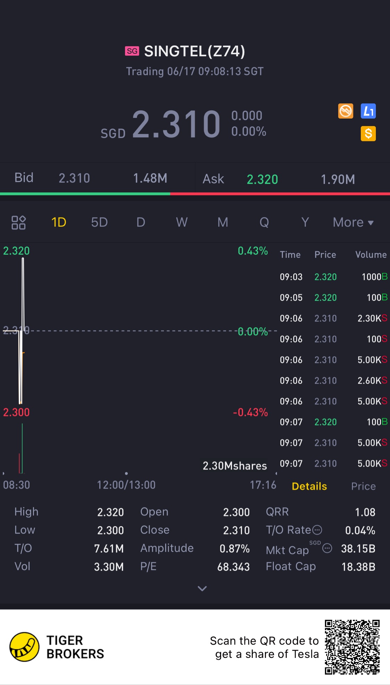Select the W weekly chart tab
The image size is (390, 685).
tap(182, 222)
